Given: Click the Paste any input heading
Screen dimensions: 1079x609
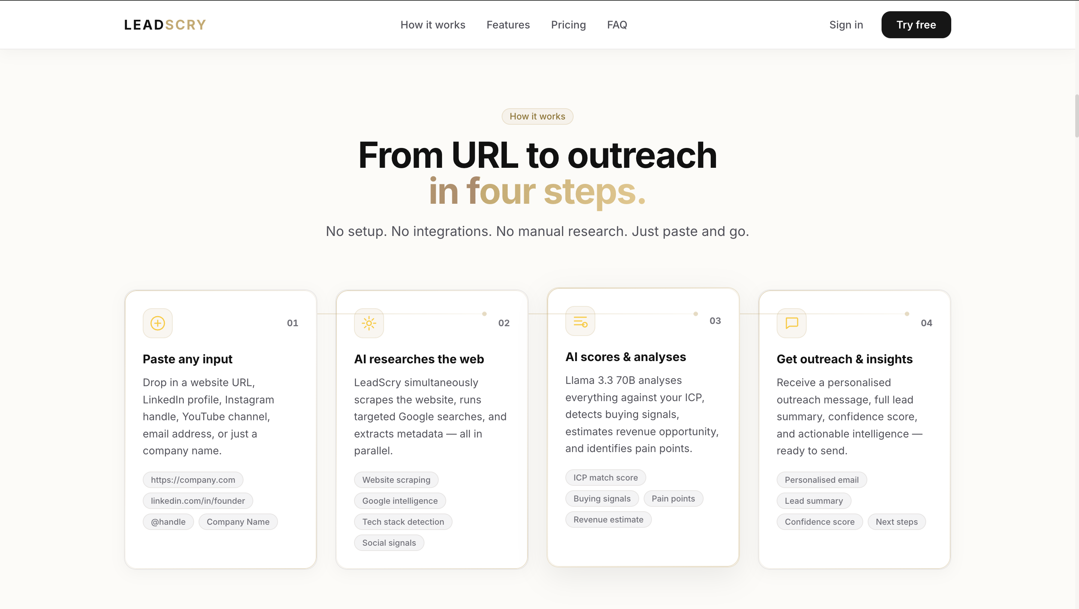Looking at the screenshot, I should pos(188,359).
